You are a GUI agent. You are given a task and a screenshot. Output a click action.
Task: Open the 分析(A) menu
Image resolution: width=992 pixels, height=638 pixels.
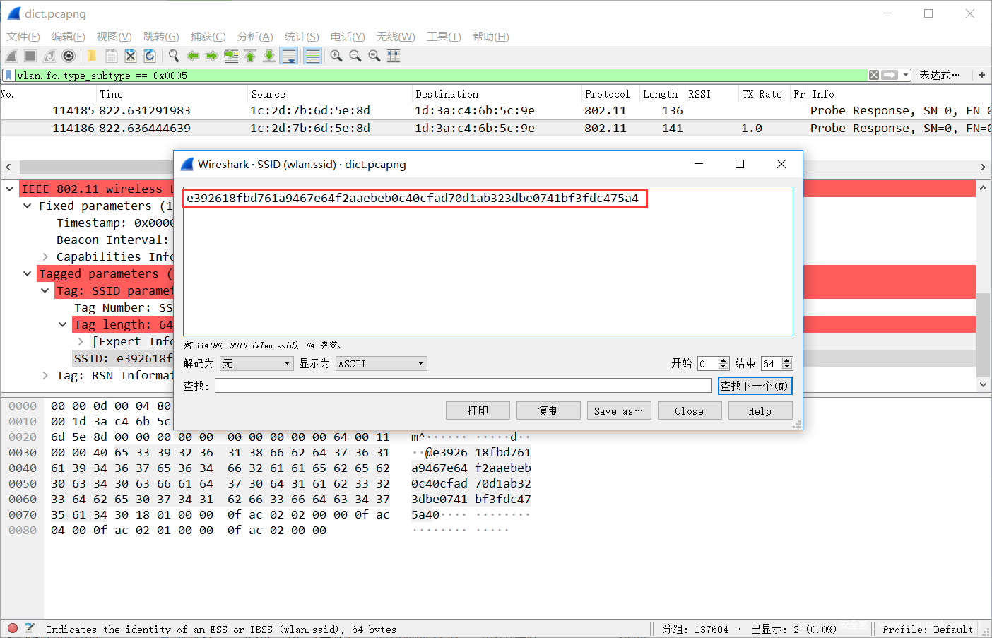[254, 37]
